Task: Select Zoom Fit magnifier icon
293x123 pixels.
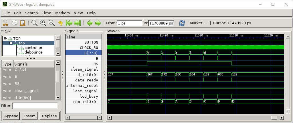Action: point(34,23)
